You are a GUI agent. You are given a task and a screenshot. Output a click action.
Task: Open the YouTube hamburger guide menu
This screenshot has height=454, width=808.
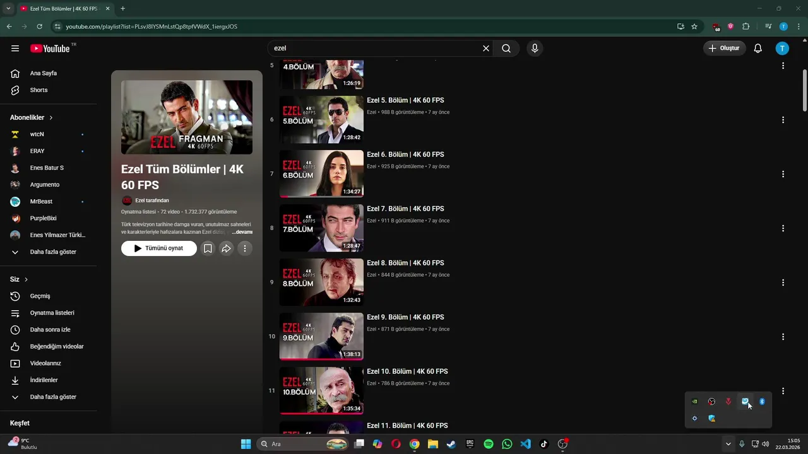[x=15, y=49]
